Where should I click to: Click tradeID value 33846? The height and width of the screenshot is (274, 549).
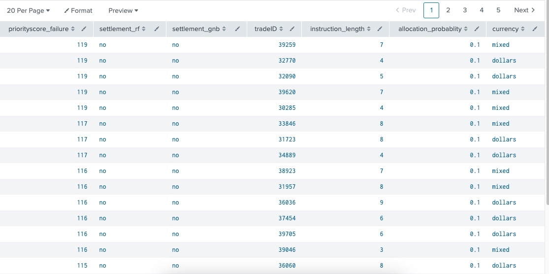(x=287, y=124)
